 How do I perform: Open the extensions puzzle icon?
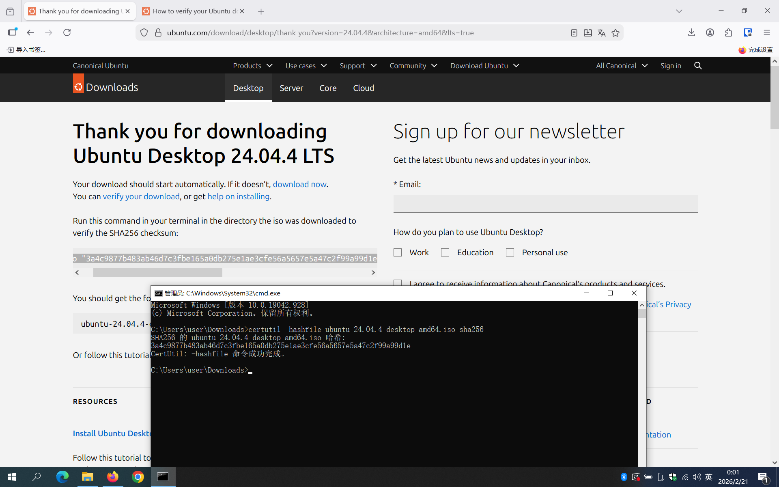point(728,32)
